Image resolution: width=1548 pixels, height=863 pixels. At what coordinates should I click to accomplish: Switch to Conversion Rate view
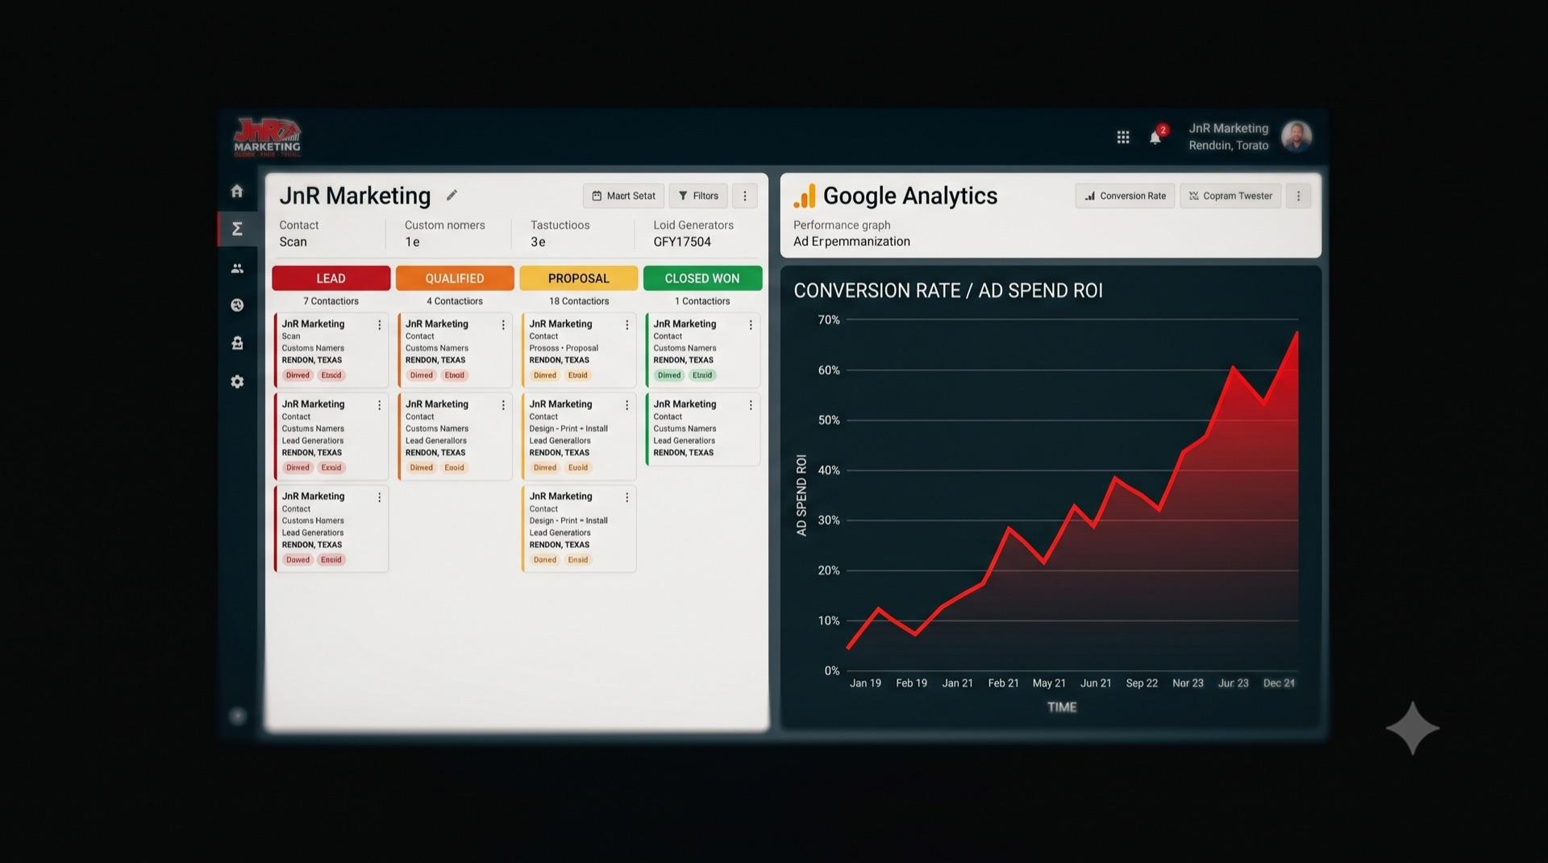tap(1126, 196)
